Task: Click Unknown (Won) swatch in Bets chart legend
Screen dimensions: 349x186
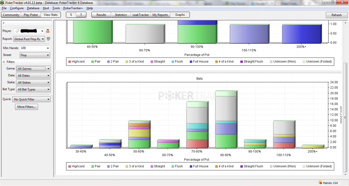Action: [x=271, y=167]
